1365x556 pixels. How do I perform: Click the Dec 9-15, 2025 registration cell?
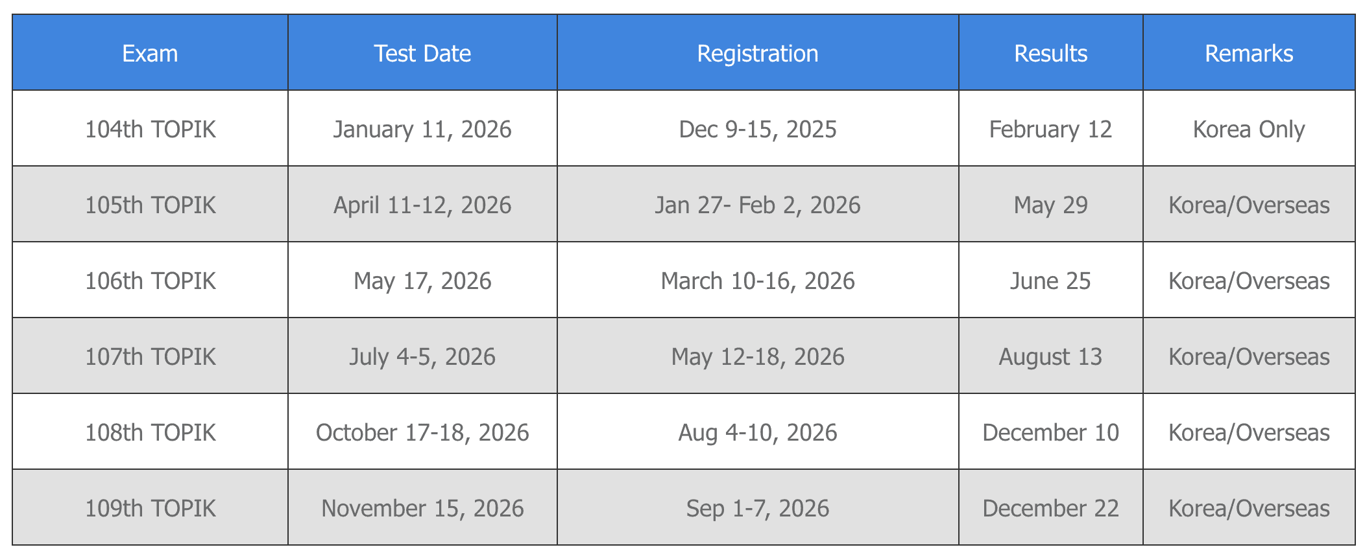(x=758, y=129)
